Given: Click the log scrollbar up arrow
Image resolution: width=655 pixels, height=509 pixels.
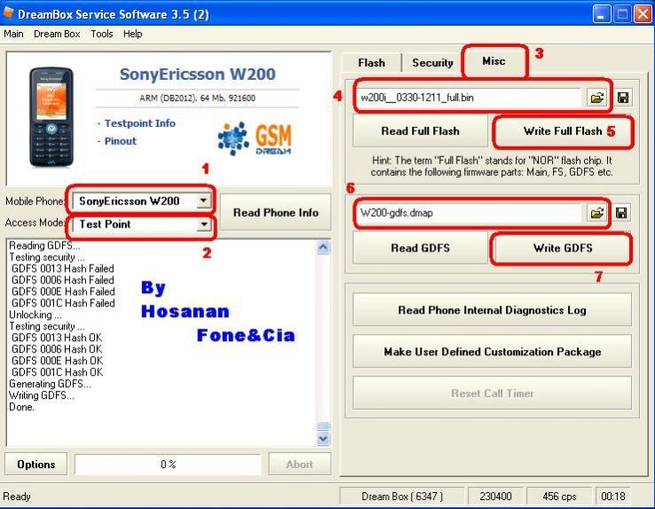Looking at the screenshot, I should 323,247.
